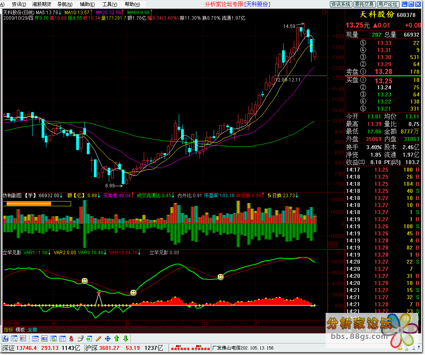Click the 用户论坛 button
The width and height of the screenshot is (425, 355).
(388, 4)
